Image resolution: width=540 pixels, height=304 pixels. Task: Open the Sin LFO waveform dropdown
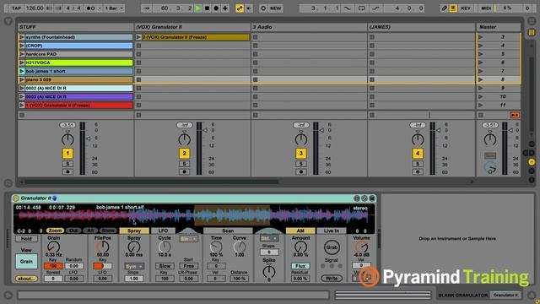pyautogui.click(x=189, y=238)
